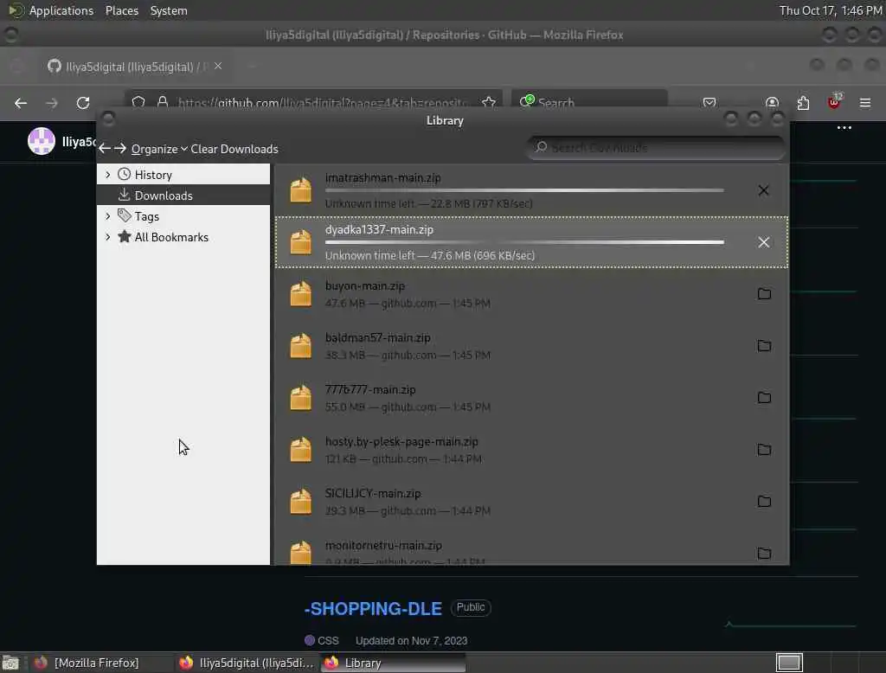Click the Iliya5digital profile avatar

tap(42, 141)
